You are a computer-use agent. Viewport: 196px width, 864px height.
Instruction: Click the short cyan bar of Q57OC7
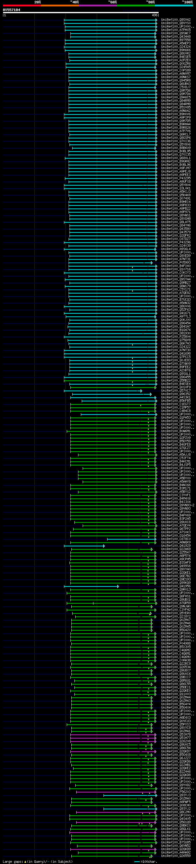pyautogui.click(x=103, y=391)
